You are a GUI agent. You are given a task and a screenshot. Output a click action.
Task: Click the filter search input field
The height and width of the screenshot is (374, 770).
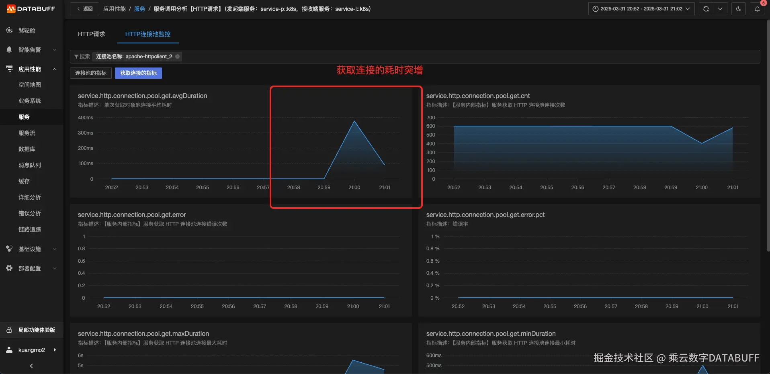(x=470, y=57)
